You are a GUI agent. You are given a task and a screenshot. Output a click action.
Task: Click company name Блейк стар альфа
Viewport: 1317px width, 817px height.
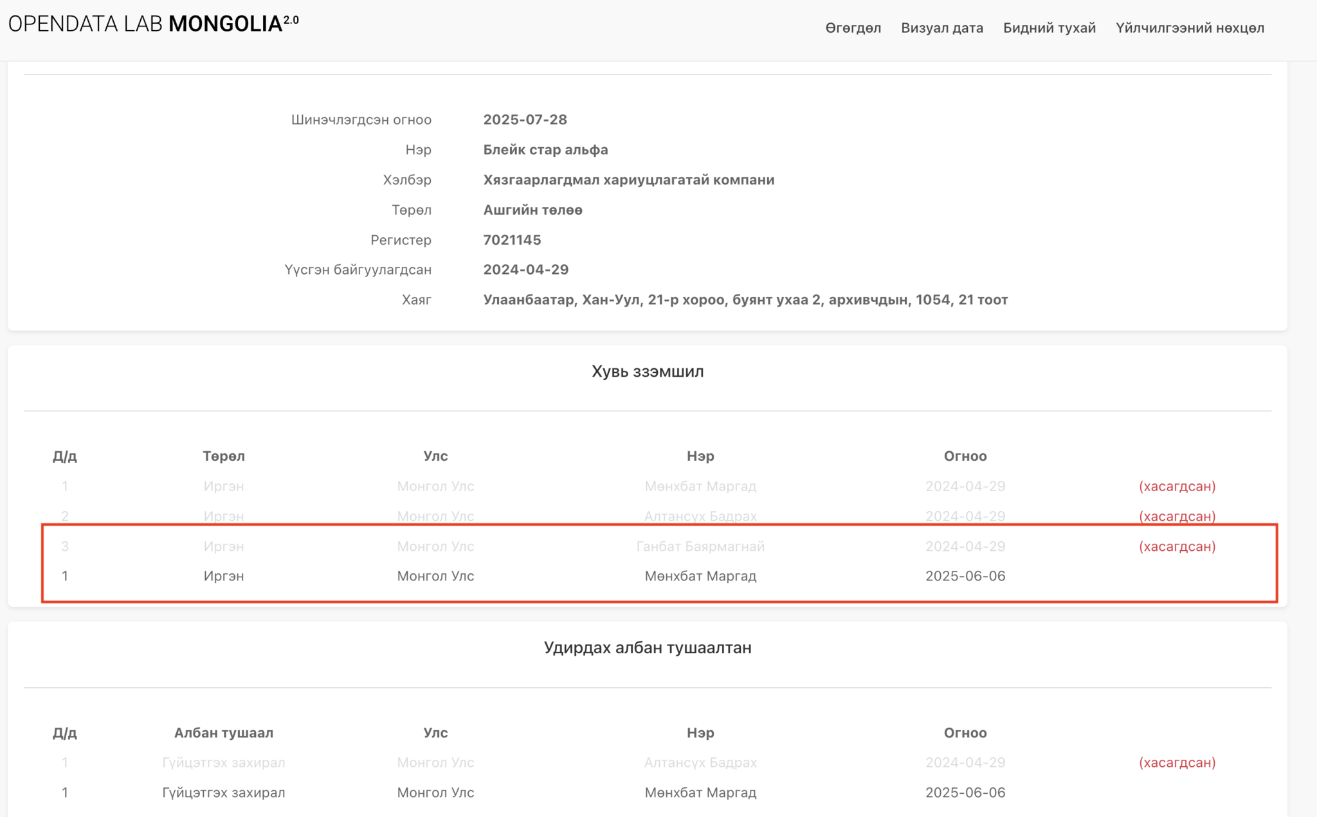pos(545,150)
